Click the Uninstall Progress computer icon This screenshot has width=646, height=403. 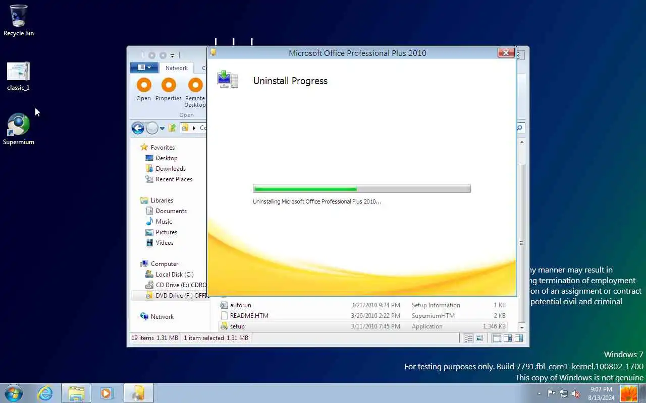coord(228,80)
